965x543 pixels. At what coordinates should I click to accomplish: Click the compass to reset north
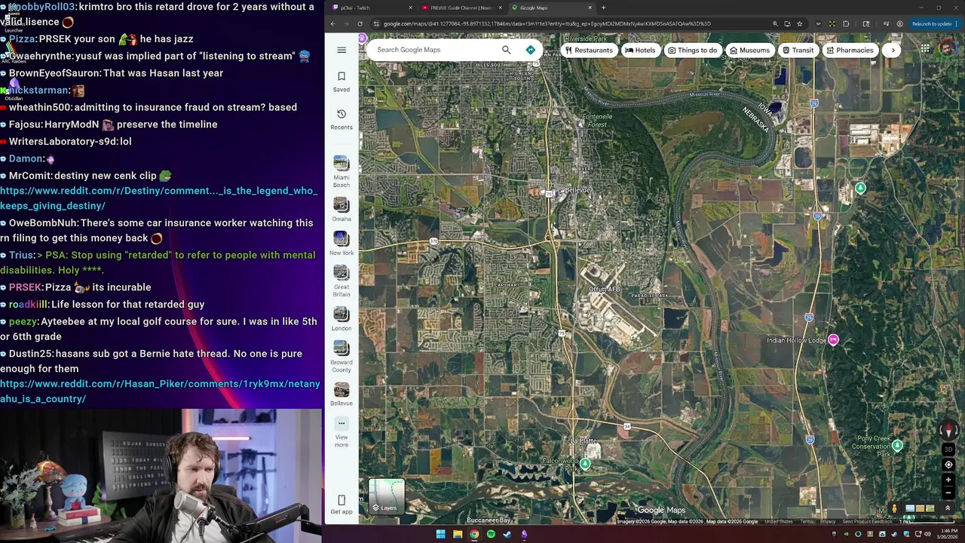(x=949, y=431)
